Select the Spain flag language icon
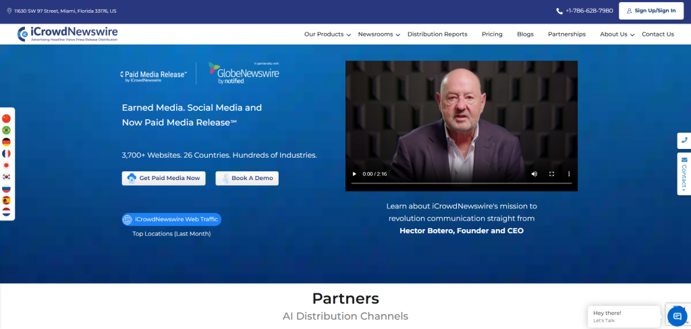Viewport: 691px width, 329px height. click(x=6, y=200)
